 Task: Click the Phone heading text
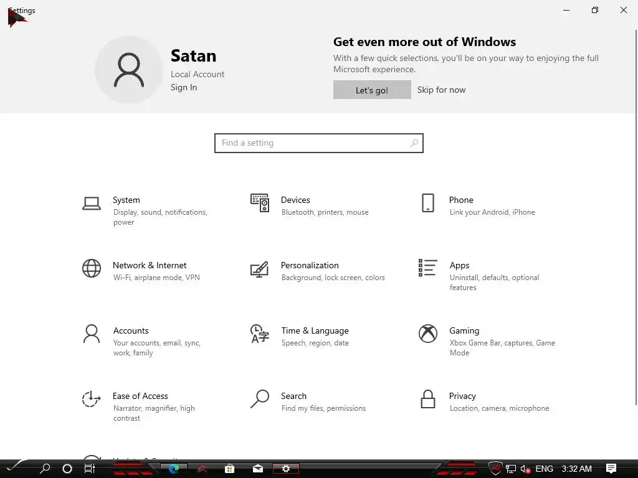461,200
